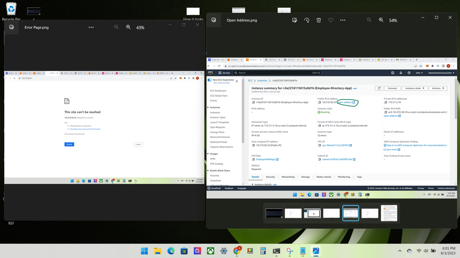Switch to Google Chrome from taskbar
Viewport: 460px width, 258px height.
tap(237, 250)
